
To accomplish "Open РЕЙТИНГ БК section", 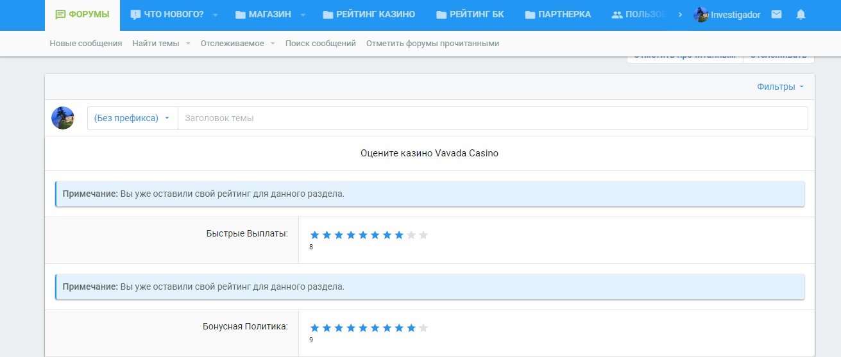I will (470, 15).
